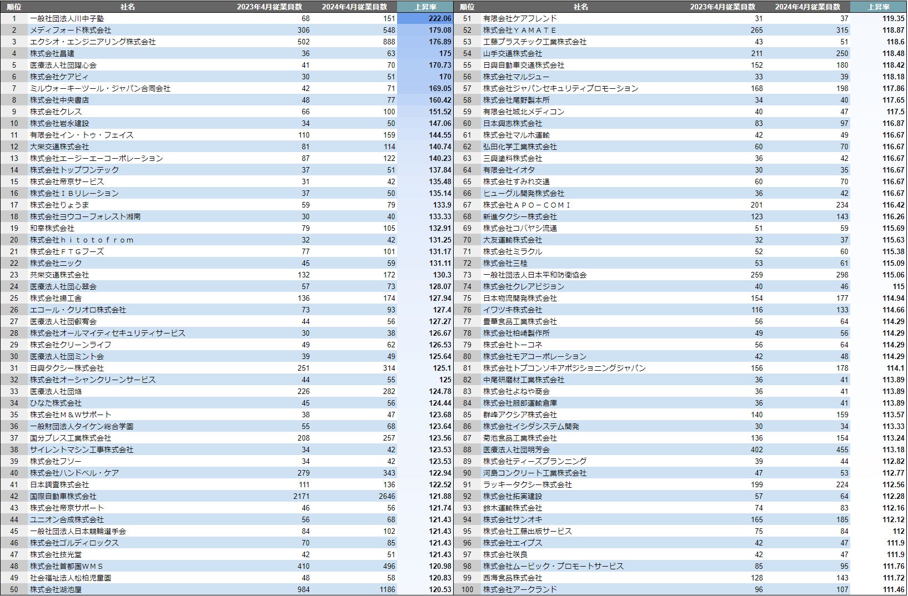Click the 株式会社ニック company cell
The width and height of the screenshot is (908, 596).
pyautogui.click(x=56, y=263)
